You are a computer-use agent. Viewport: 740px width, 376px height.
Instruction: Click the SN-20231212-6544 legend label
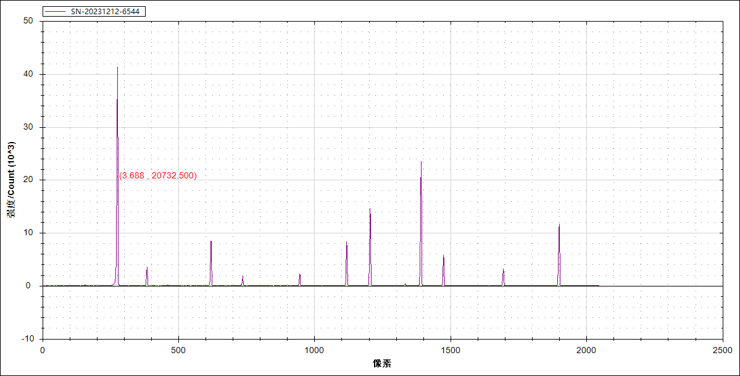click(106, 12)
